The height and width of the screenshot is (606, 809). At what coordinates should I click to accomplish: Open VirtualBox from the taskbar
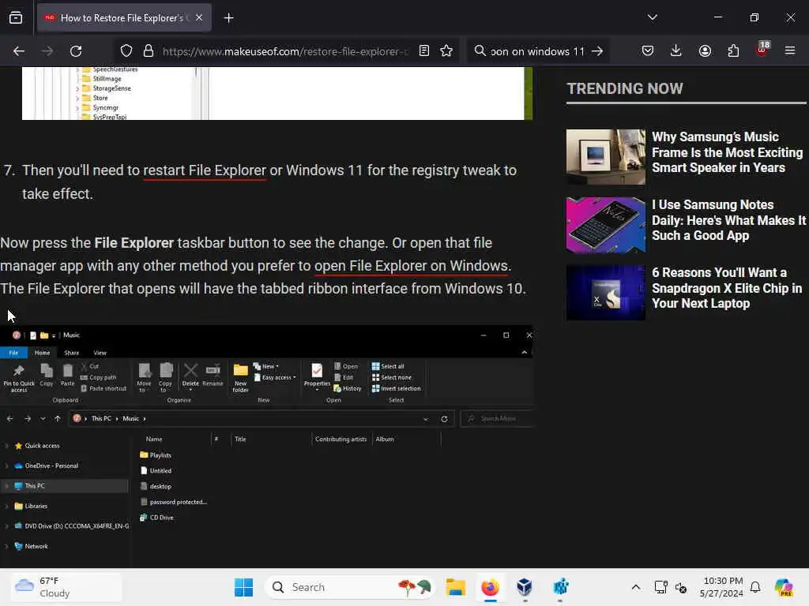pyautogui.click(x=525, y=587)
